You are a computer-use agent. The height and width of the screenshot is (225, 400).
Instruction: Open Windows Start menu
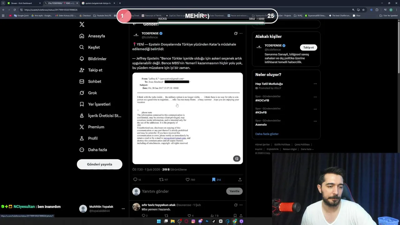(x=159, y=221)
